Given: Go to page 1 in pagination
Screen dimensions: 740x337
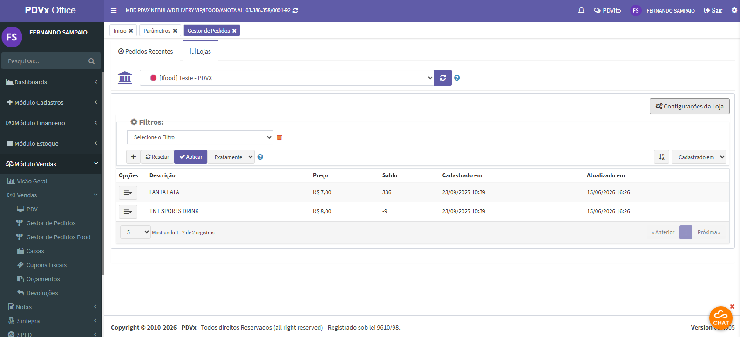Looking at the screenshot, I should tap(686, 232).
